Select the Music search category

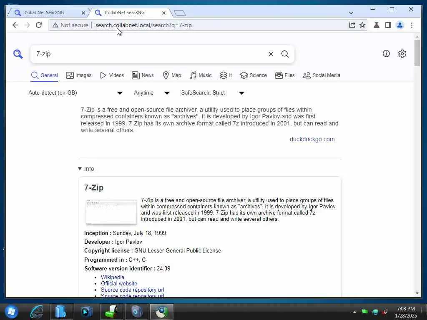pos(201,75)
